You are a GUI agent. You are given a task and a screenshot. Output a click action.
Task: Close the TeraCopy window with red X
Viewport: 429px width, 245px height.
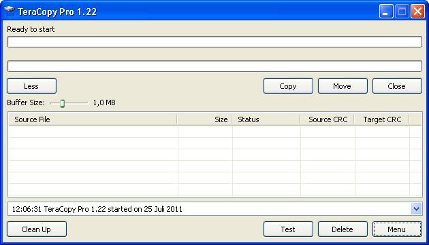[x=418, y=12]
